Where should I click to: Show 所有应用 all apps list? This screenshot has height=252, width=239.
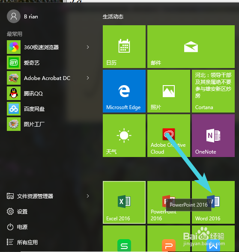(22, 242)
